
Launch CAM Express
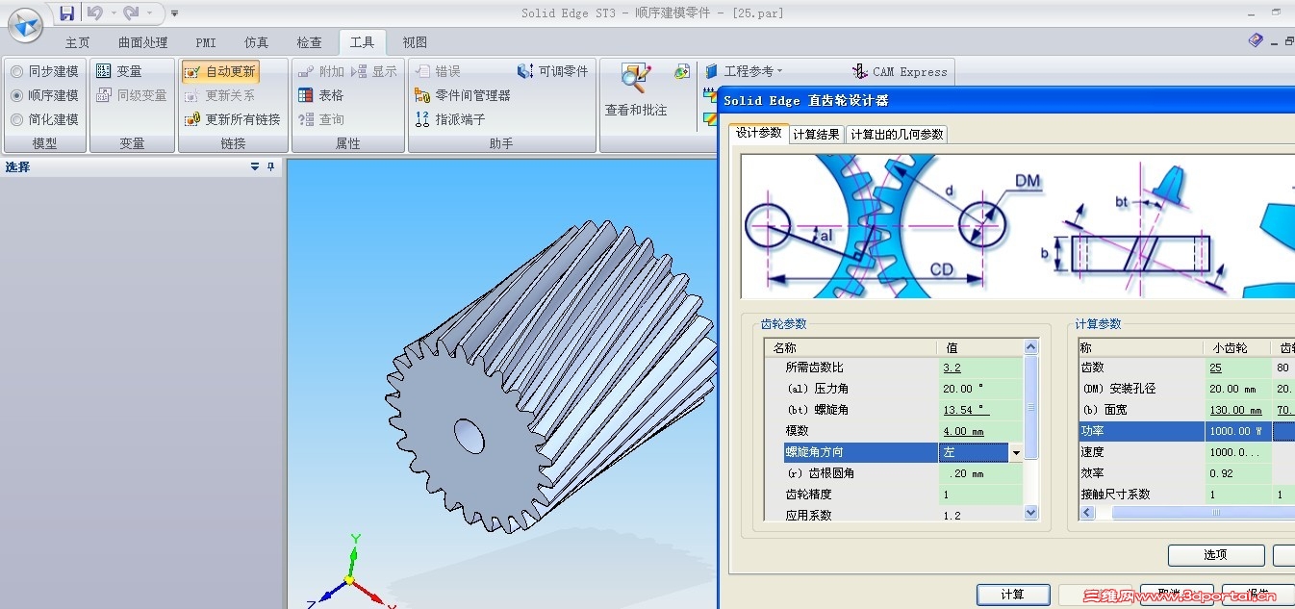(x=900, y=71)
